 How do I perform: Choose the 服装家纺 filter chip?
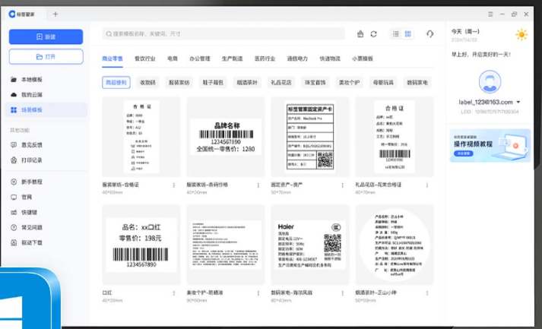(x=179, y=83)
